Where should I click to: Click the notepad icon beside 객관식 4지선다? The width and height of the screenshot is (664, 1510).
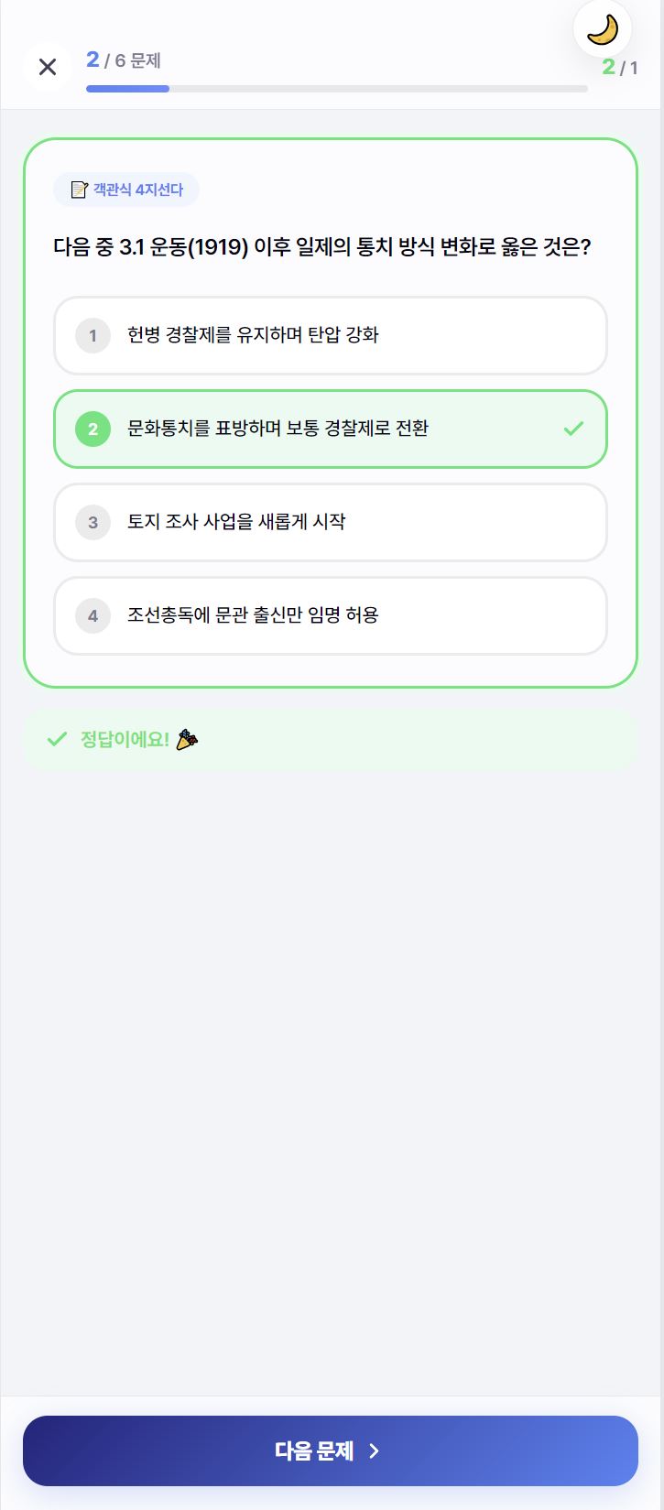79,190
